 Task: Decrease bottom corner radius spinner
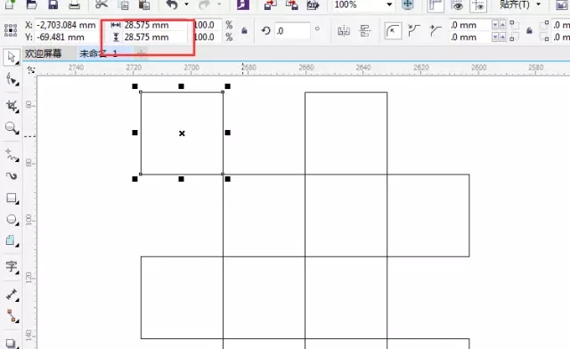495,37
